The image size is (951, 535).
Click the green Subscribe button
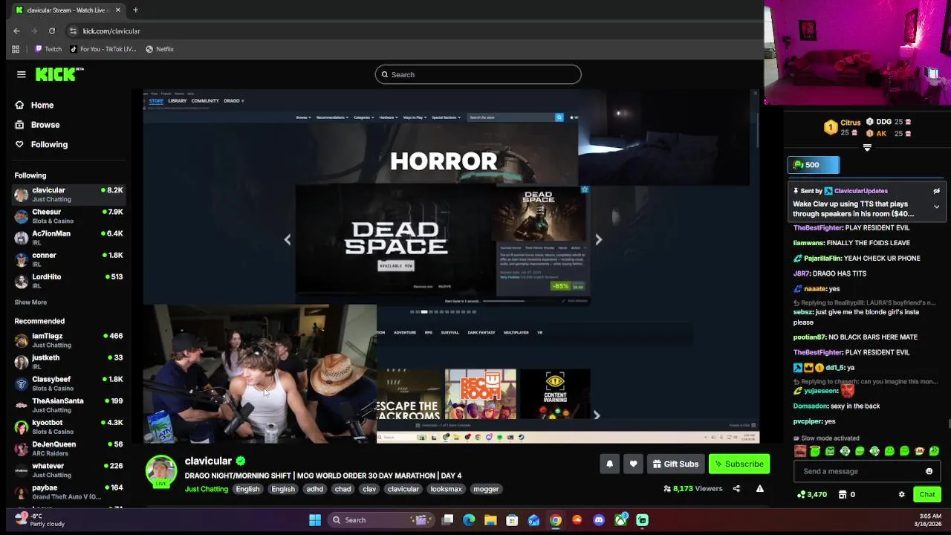[x=739, y=464]
